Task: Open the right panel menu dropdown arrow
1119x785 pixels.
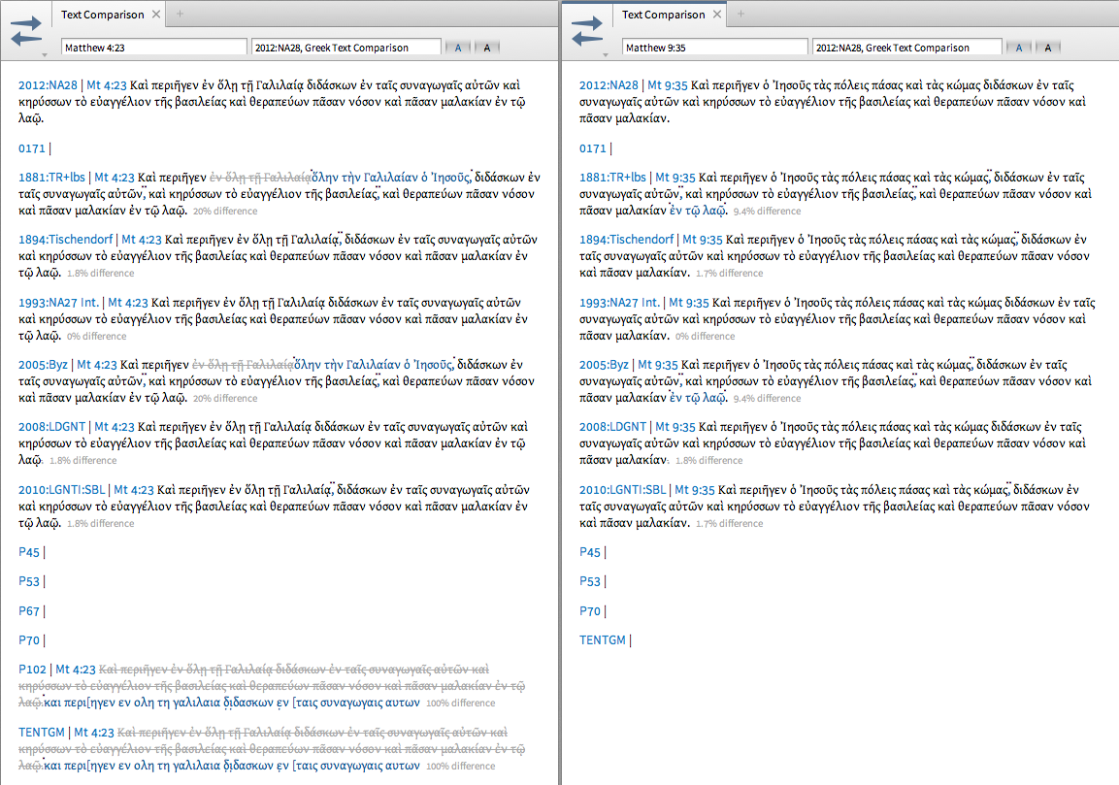Action: 606,55
